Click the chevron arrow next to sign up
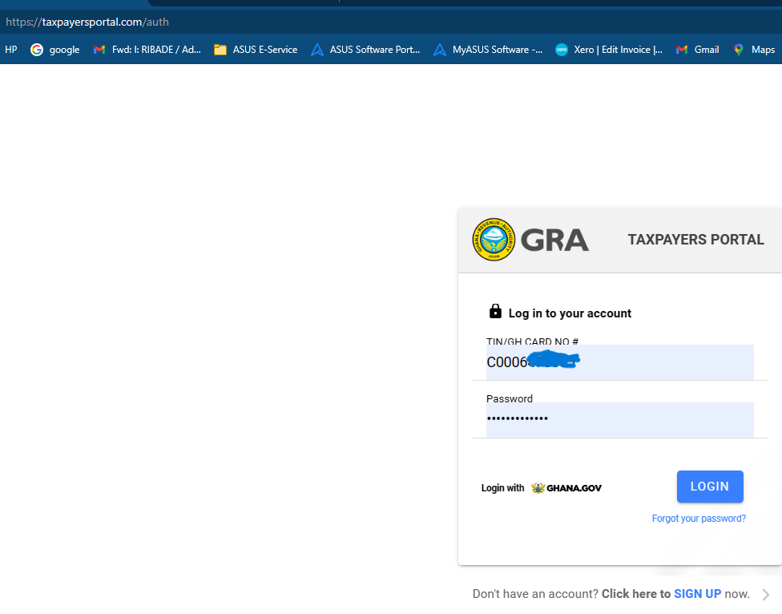 click(x=766, y=595)
